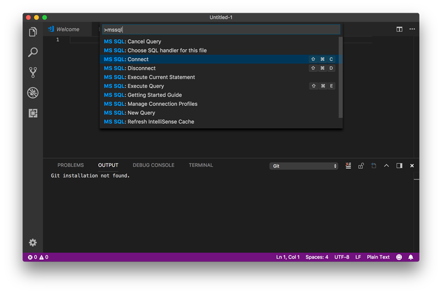The image size is (442, 294).
Task: Change language mode Plain Text
Action: pyautogui.click(x=378, y=257)
